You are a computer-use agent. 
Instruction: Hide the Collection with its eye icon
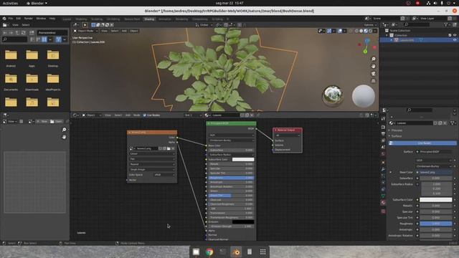click(x=455, y=35)
